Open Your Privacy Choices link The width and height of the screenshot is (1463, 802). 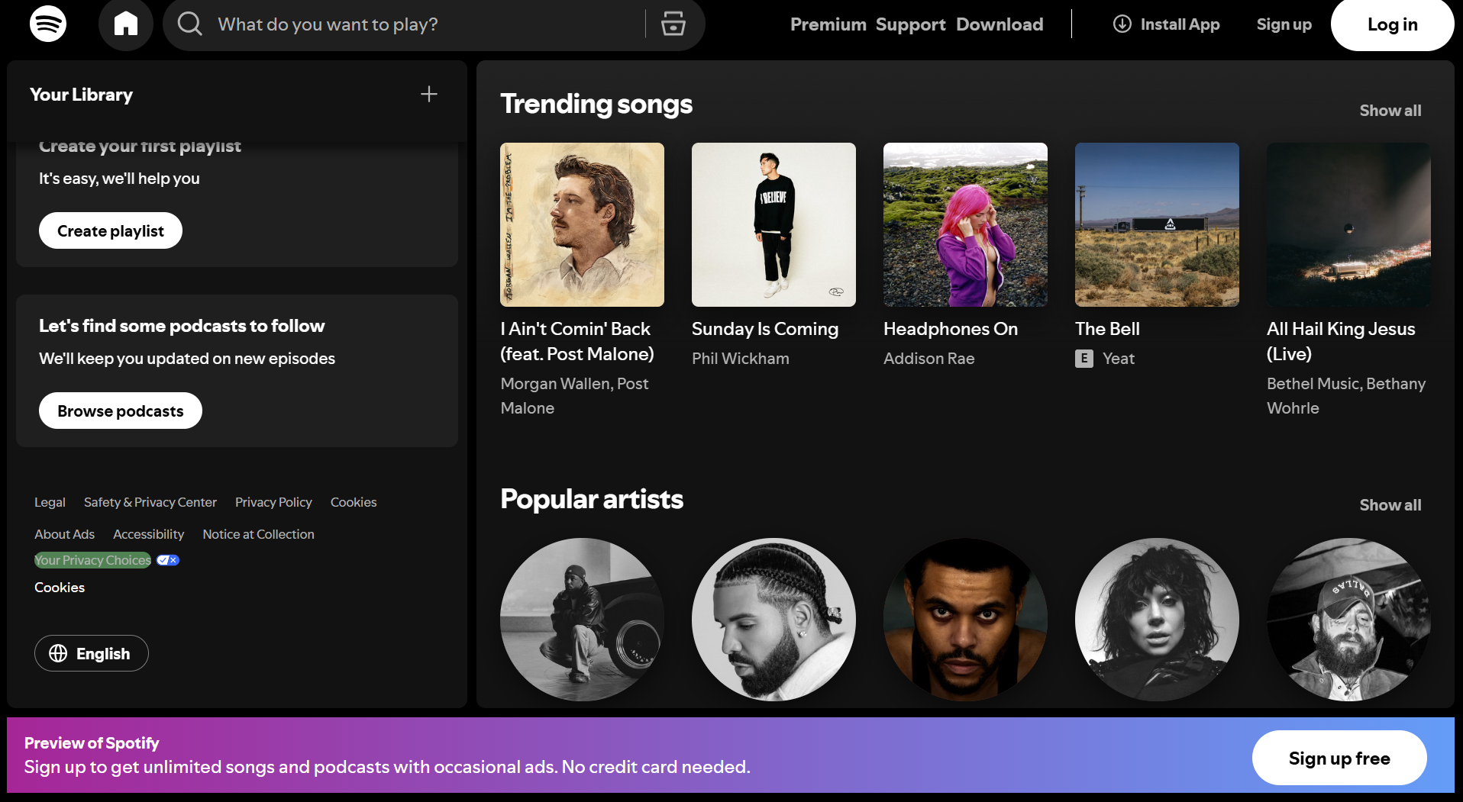[92, 560]
